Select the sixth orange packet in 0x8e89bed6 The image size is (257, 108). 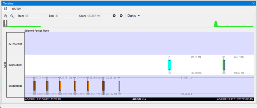pyautogui.click(x=103, y=86)
